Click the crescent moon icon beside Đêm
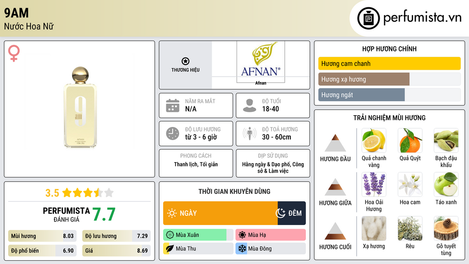This screenshot has width=469, height=264. [x=280, y=213]
